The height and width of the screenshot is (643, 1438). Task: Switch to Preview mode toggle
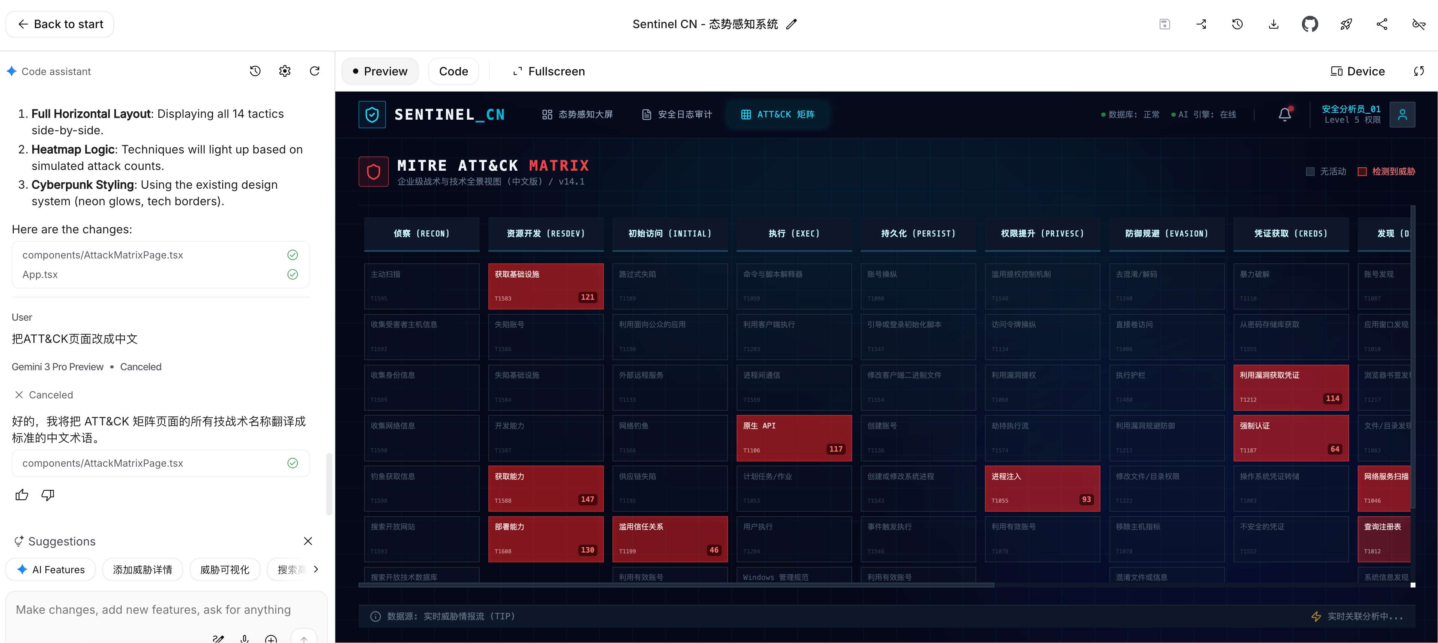point(380,71)
